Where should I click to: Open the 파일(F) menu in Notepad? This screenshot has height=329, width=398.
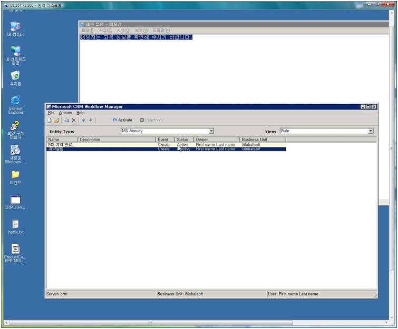pos(88,31)
